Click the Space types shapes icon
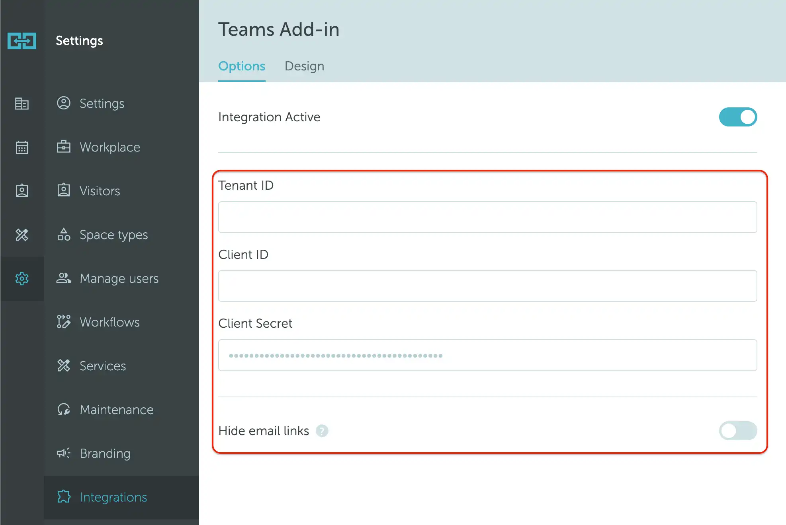786x525 pixels. pyautogui.click(x=64, y=234)
